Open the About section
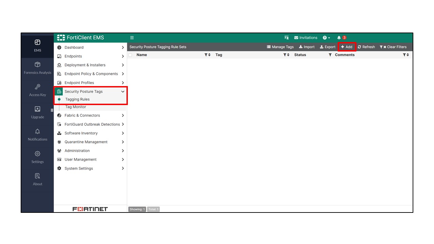This screenshot has height=244, width=434. (x=37, y=180)
